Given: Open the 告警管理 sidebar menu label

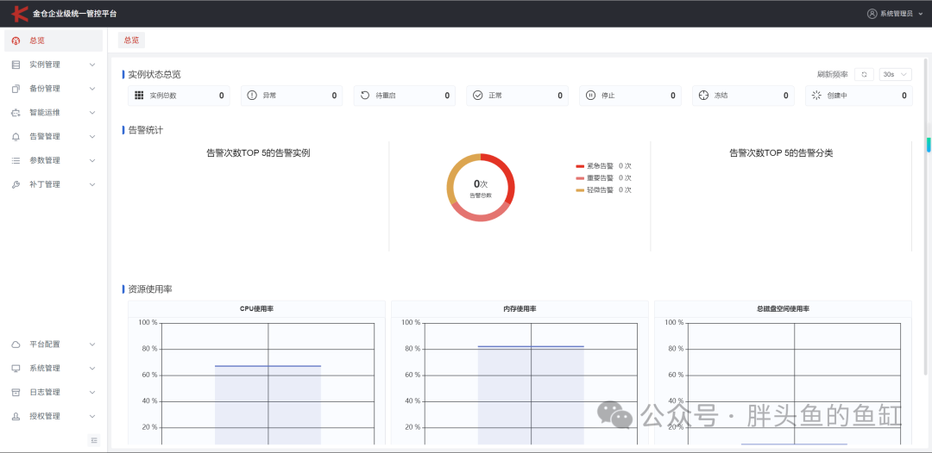Looking at the screenshot, I should 45,136.
